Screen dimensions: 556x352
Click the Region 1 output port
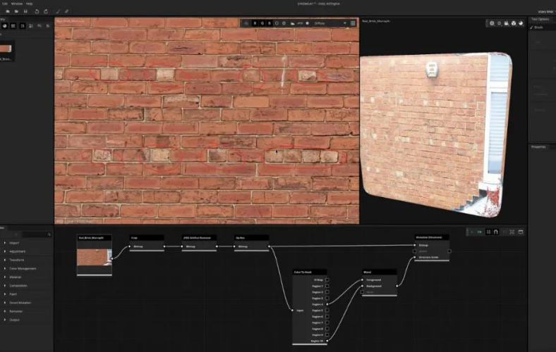tap(327, 286)
